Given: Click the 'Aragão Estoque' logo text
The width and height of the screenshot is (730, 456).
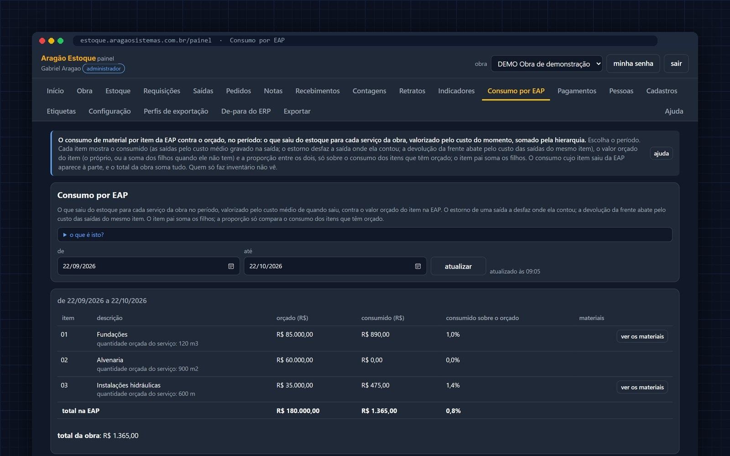Looking at the screenshot, I should [x=68, y=58].
